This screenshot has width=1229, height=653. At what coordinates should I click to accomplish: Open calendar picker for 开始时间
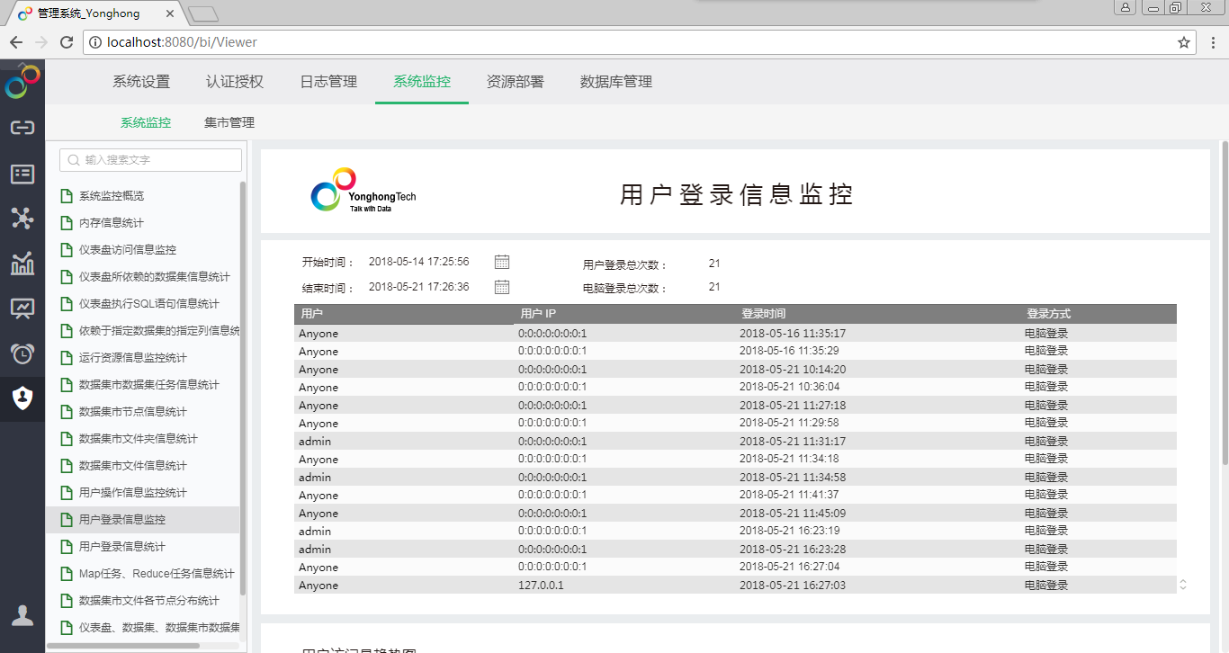point(502,262)
